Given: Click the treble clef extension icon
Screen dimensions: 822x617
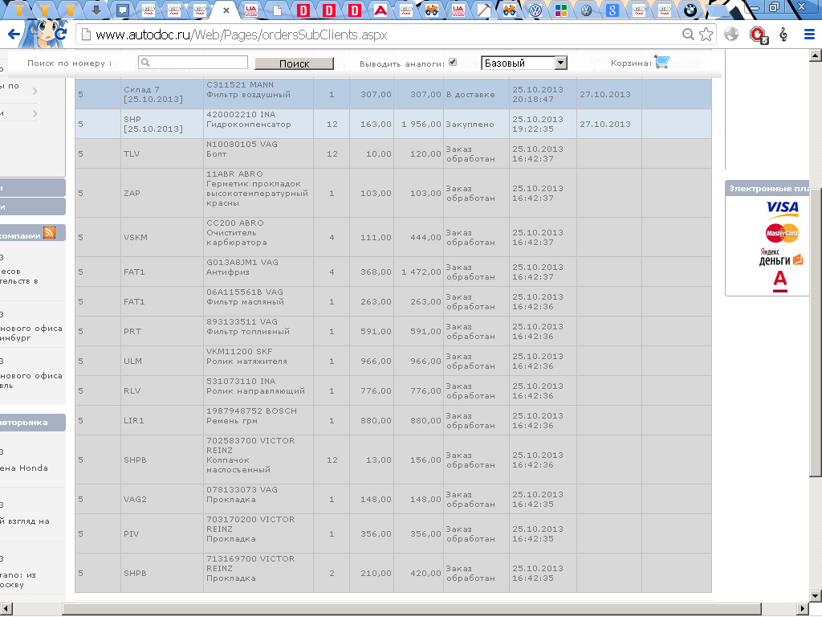Looking at the screenshot, I should coord(783,35).
